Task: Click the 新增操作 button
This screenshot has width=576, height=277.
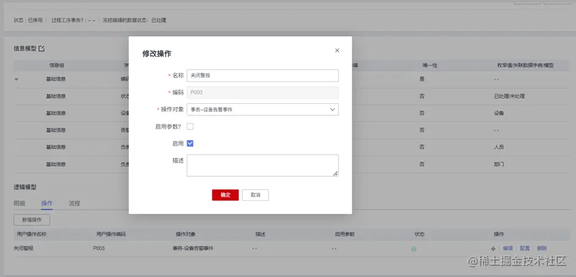Action: click(31, 220)
